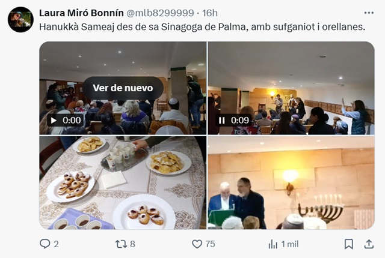
Task: Open the @mlb8299999 handle link
Action: click(160, 13)
